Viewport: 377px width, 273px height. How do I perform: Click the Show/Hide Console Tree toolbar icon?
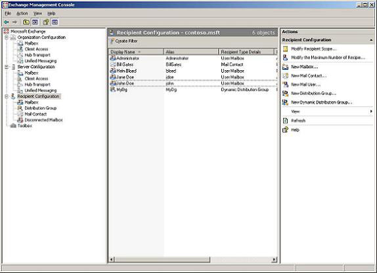[x=35, y=22]
